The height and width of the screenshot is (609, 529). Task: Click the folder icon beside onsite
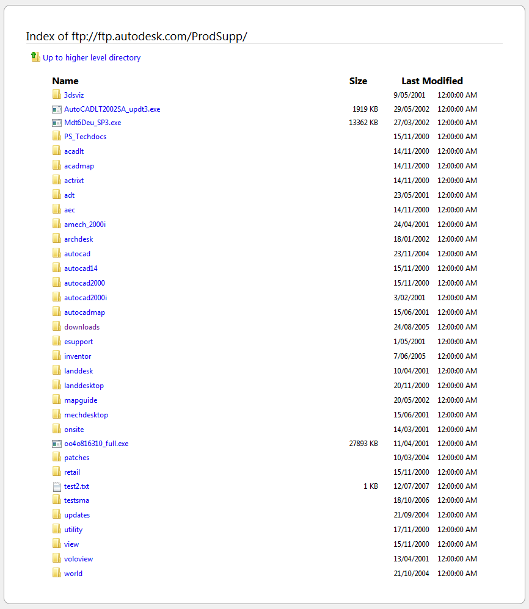coord(57,429)
